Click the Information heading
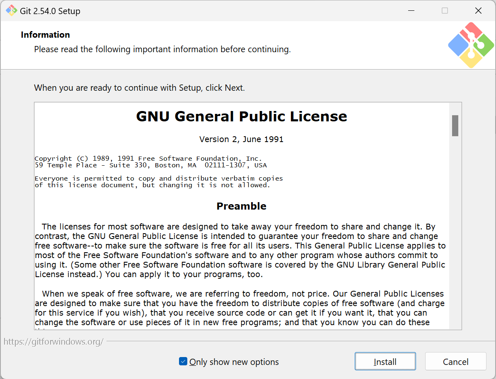Screen dimensions: 496x379 (45, 35)
